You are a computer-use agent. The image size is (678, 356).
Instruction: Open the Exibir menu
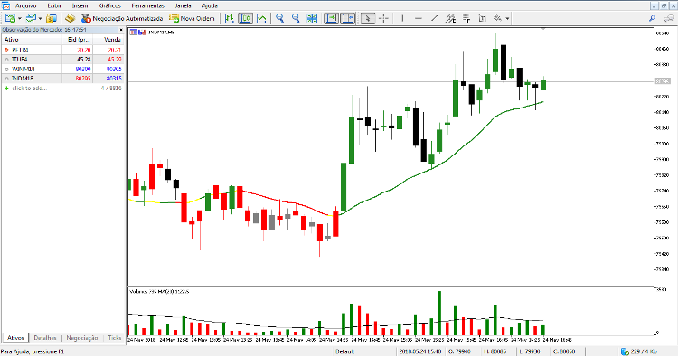[x=54, y=5]
